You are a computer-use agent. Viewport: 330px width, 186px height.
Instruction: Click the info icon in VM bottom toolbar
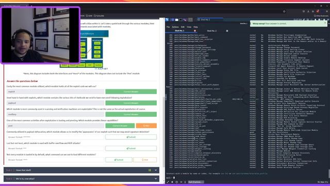coord(185,182)
